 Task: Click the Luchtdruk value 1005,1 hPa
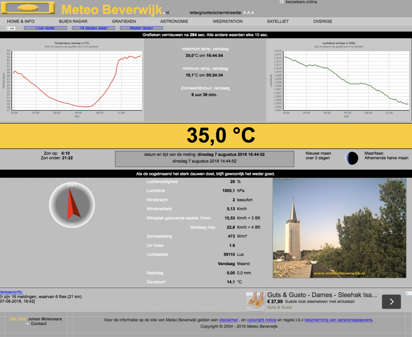234,191
